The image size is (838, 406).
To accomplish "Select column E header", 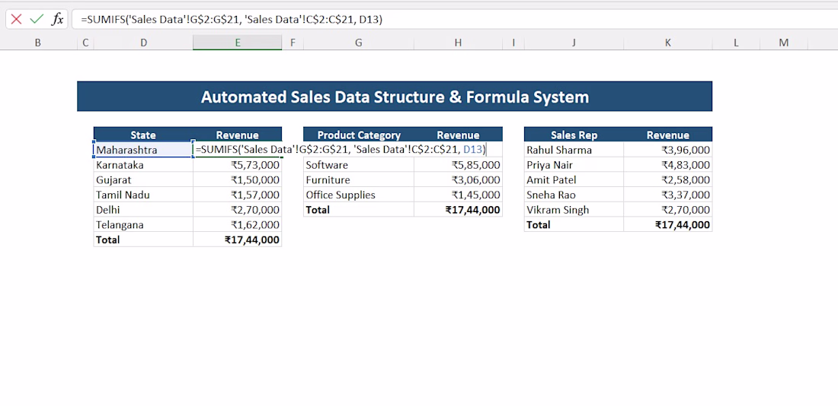I will click(237, 43).
